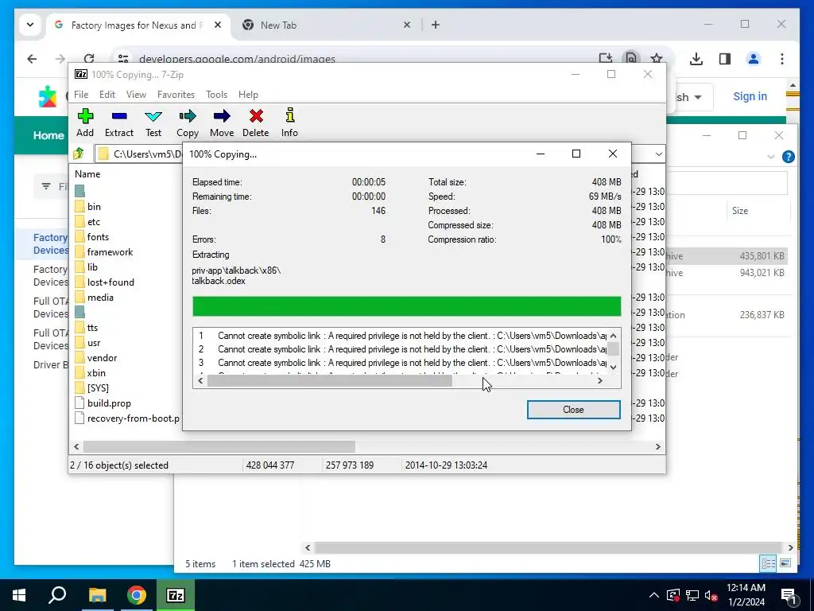Click the Add toolbar icon in 7-Zip
The width and height of the screenshot is (814, 611).
[x=85, y=123]
